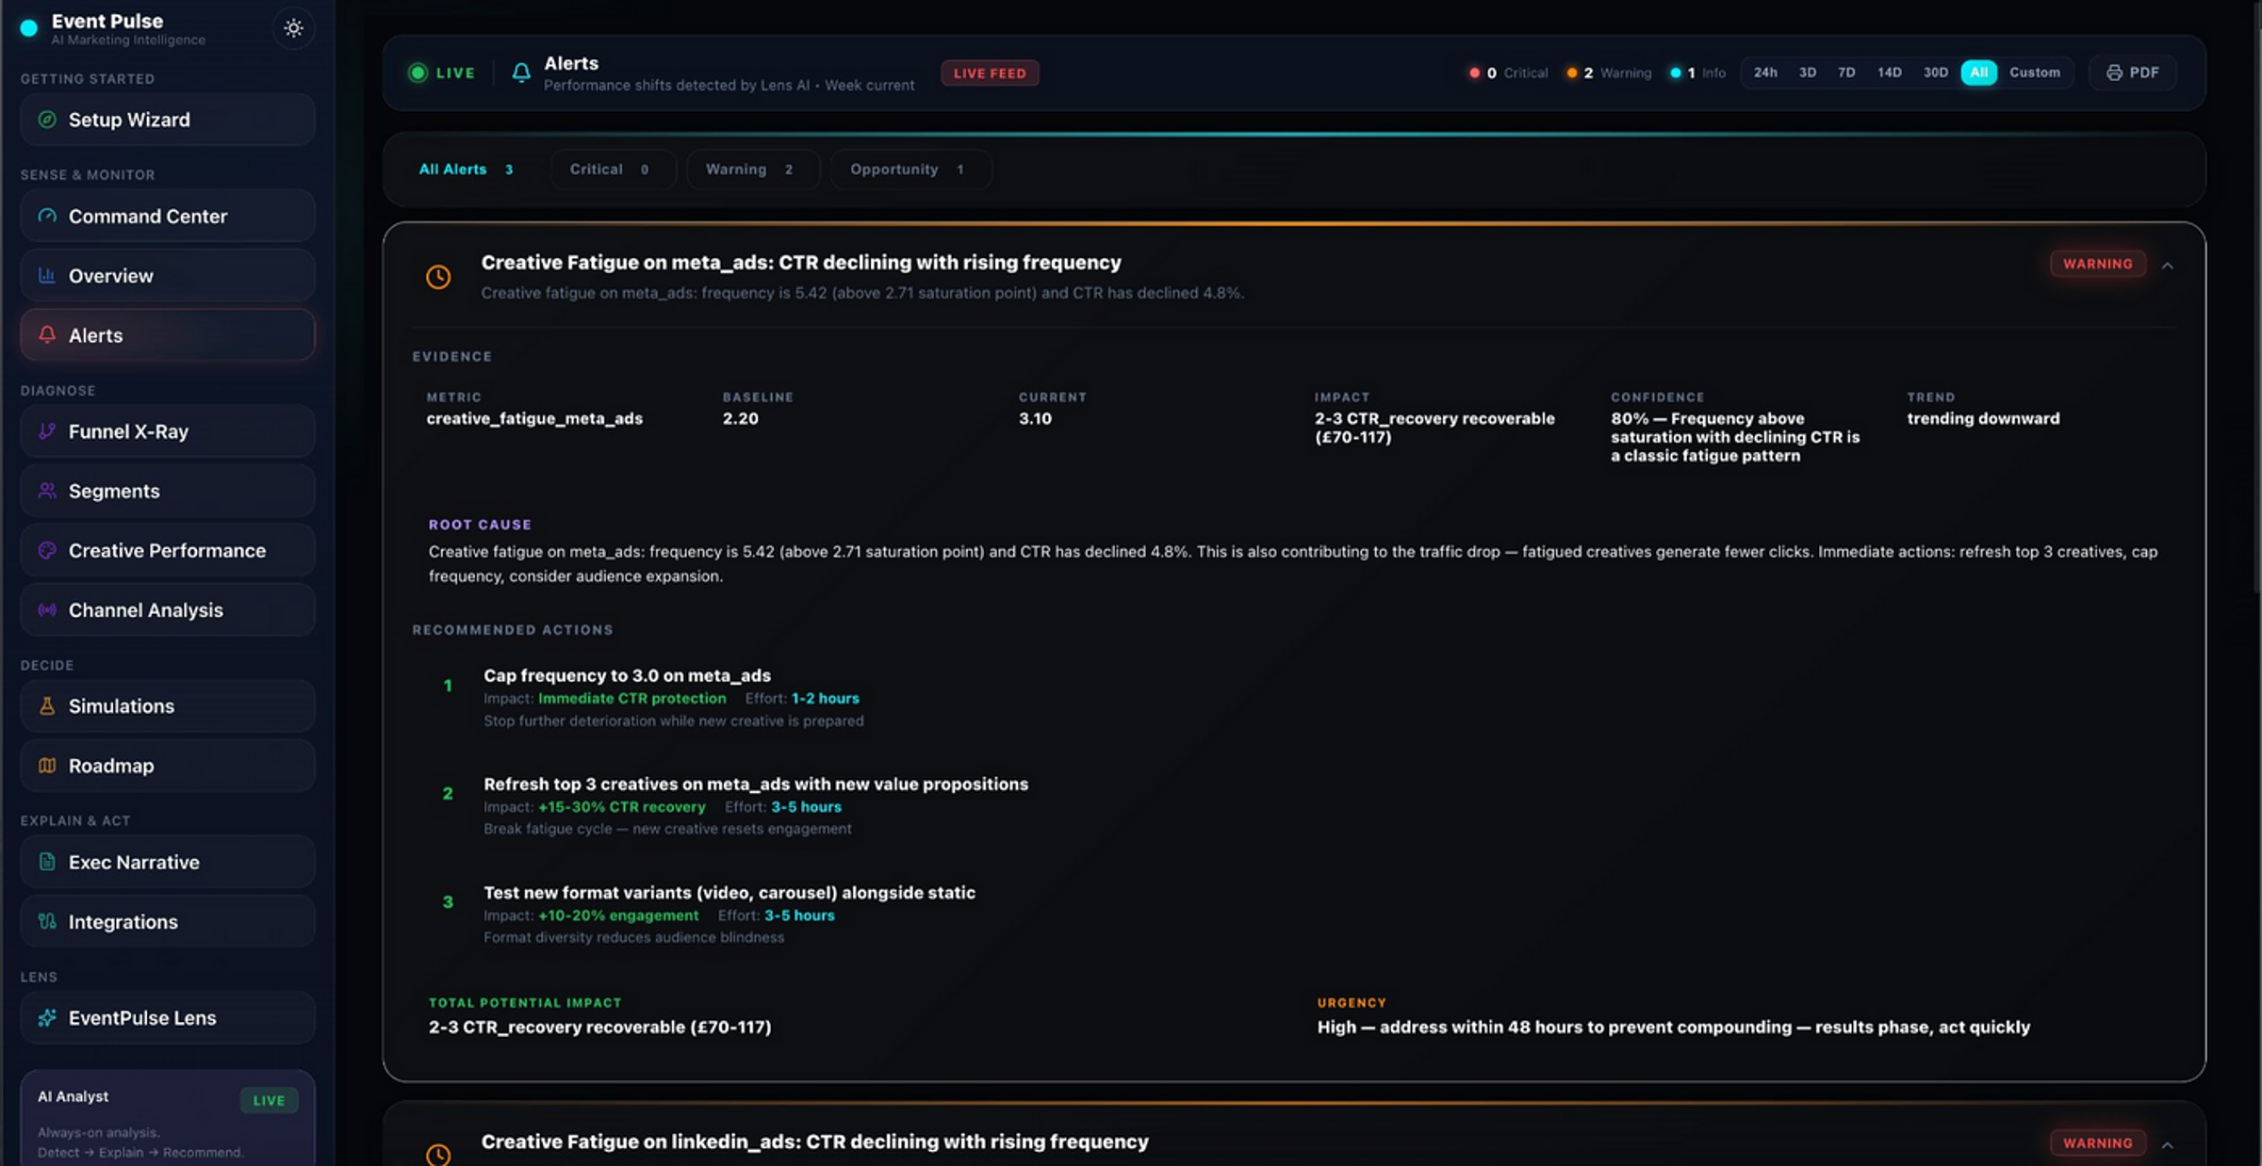
Task: Enable the LIVE FEED mode
Action: coord(990,73)
